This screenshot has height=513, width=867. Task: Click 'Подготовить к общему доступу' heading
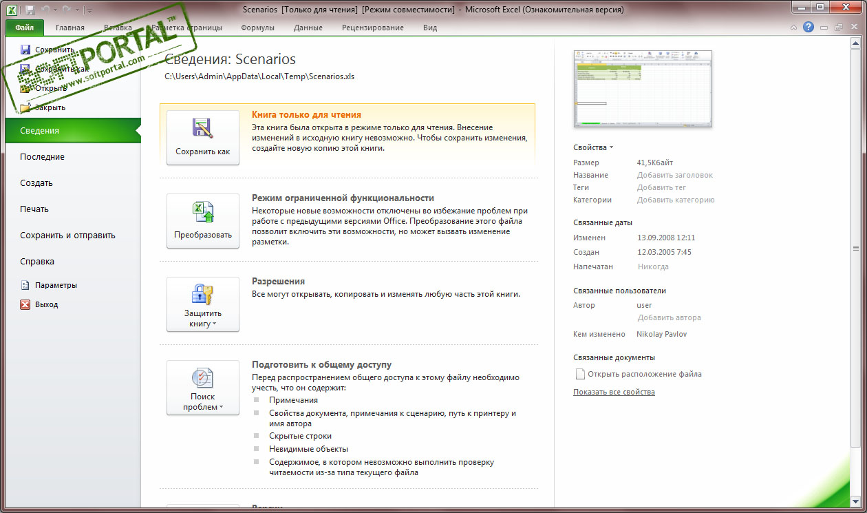321,365
